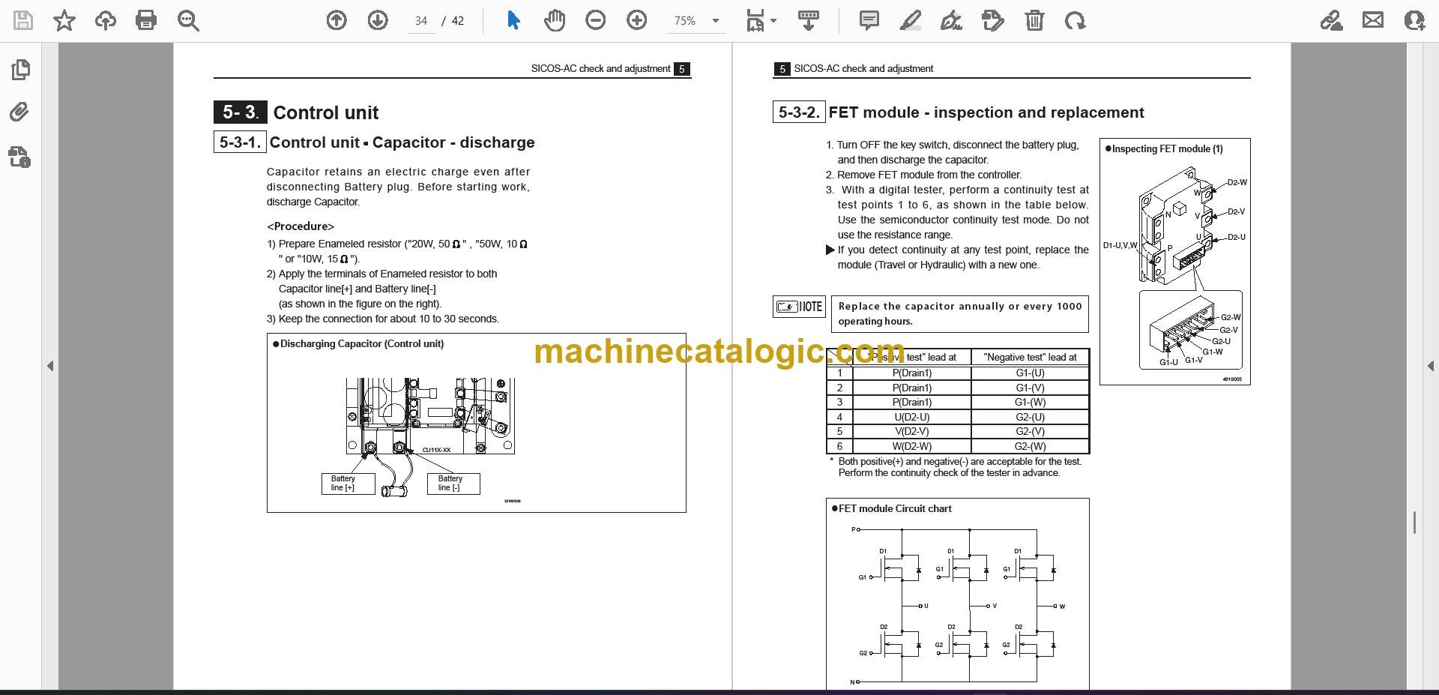Viewport: 1439px width, 695px height.
Task: Expand the left navigation pane arrow
Action: tap(50, 366)
